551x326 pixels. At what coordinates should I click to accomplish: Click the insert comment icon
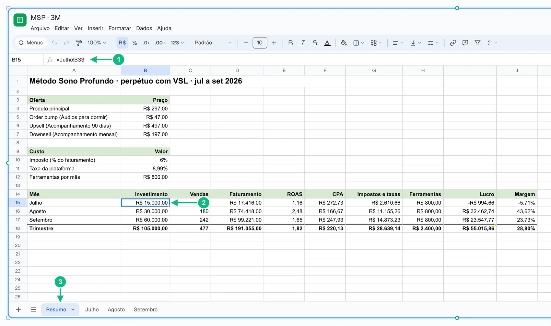point(465,43)
